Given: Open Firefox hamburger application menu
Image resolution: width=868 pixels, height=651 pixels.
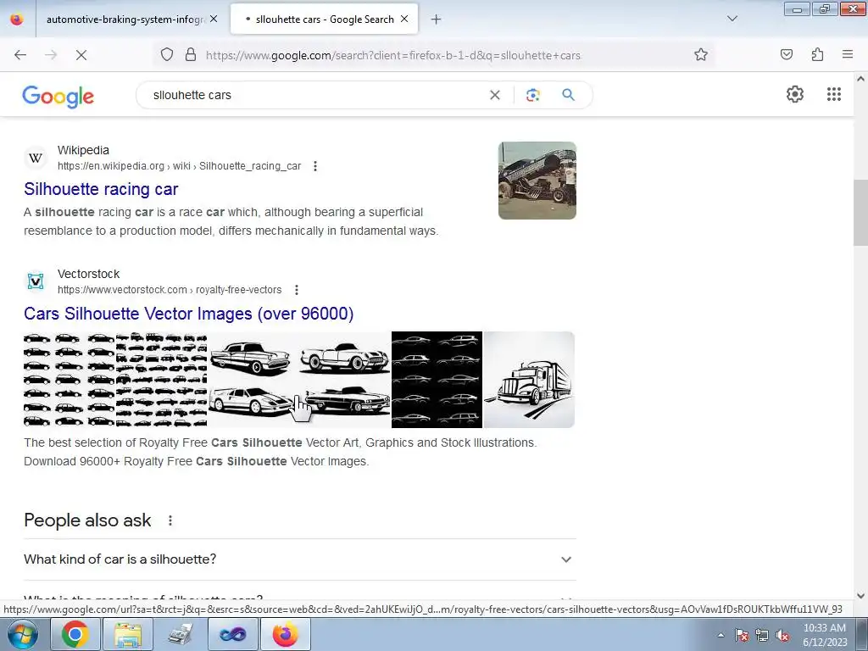Looking at the screenshot, I should point(848,54).
